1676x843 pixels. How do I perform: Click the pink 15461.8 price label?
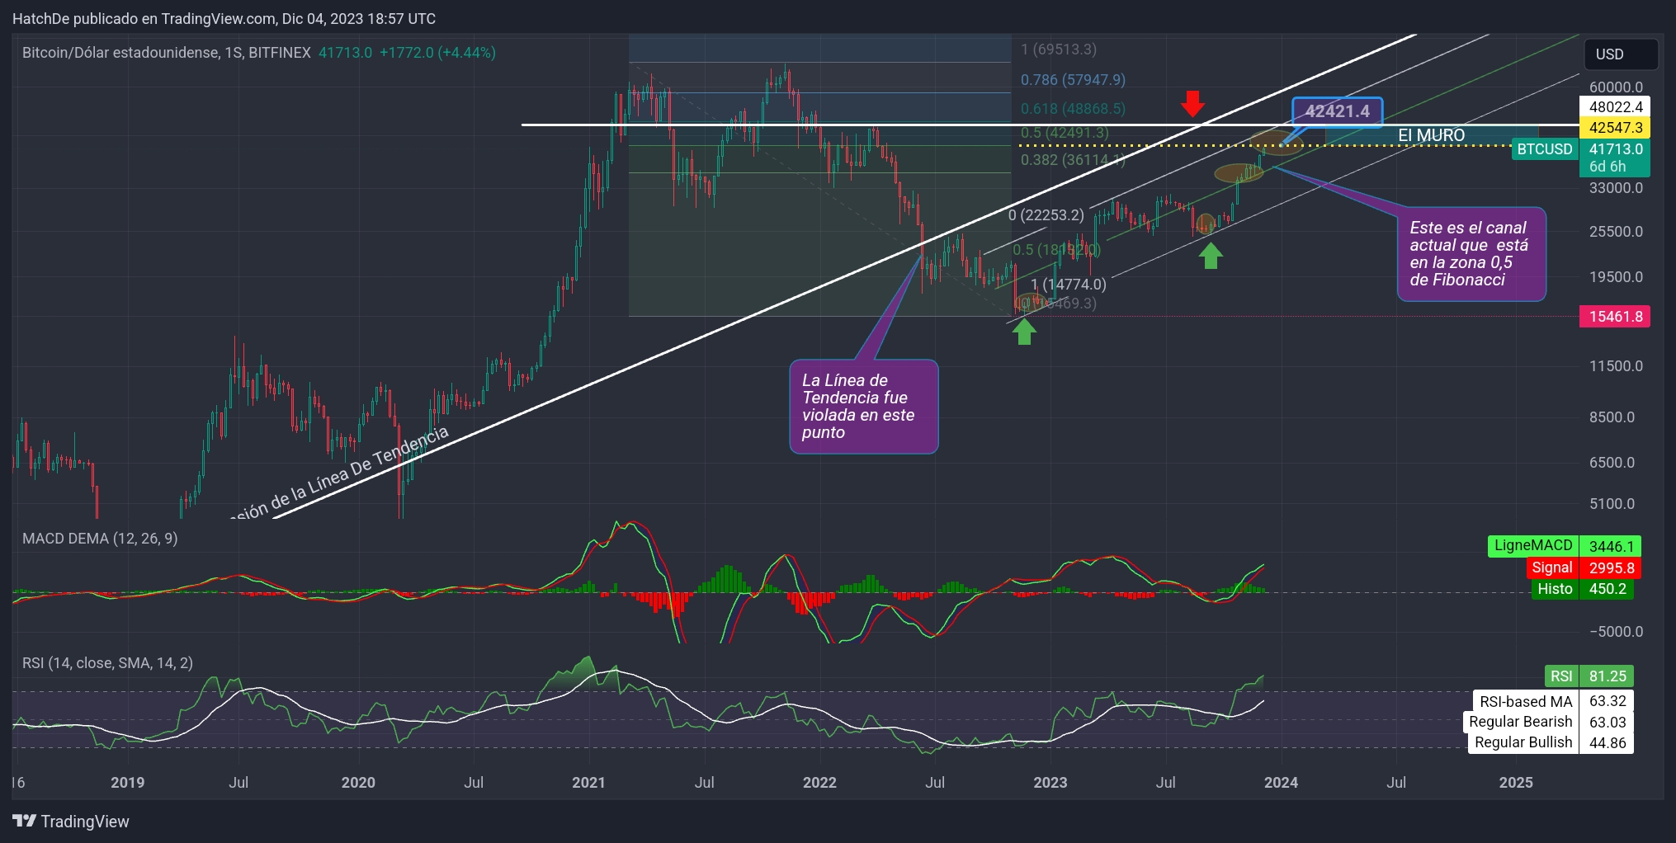click(x=1615, y=317)
